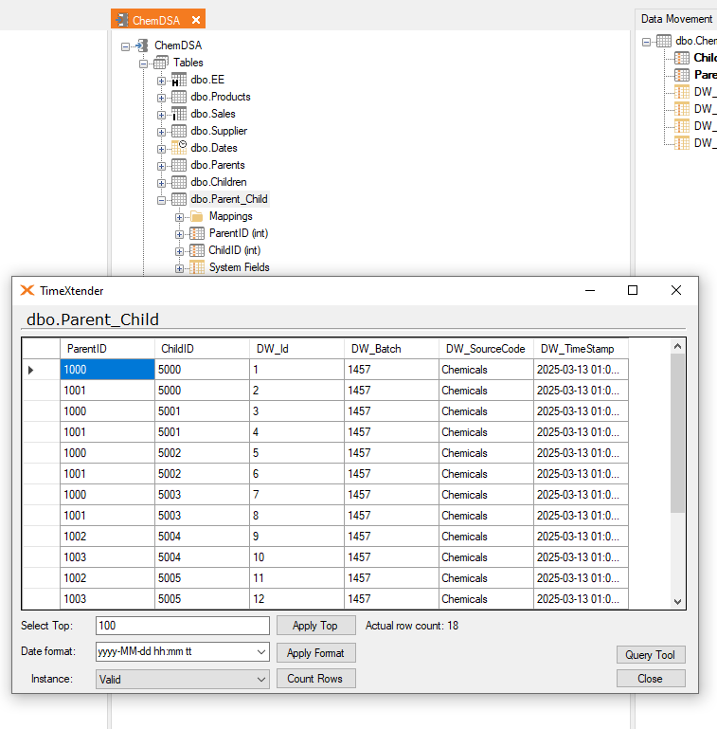
Task: Click the dbo.Sales table icon
Action: tap(179, 114)
